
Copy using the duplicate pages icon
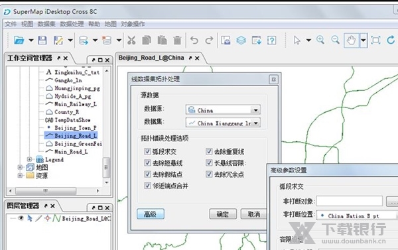point(147,40)
